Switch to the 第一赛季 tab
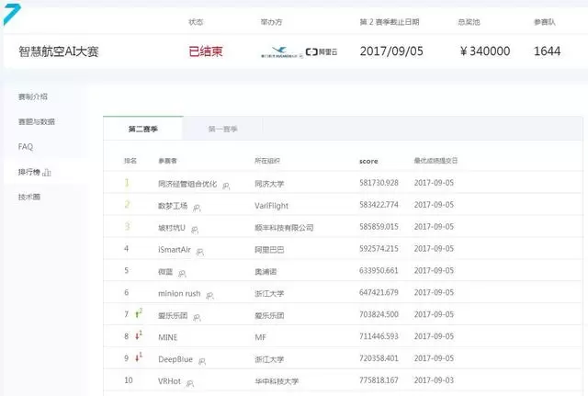The height and width of the screenshot is (396, 588). pyautogui.click(x=223, y=130)
